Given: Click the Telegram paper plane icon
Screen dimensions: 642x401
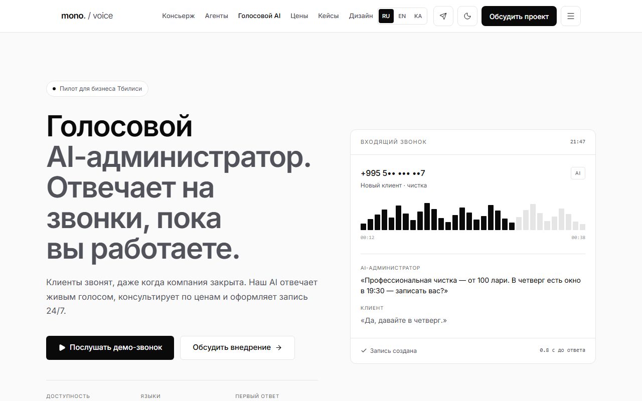Looking at the screenshot, I should pyautogui.click(x=443, y=16).
